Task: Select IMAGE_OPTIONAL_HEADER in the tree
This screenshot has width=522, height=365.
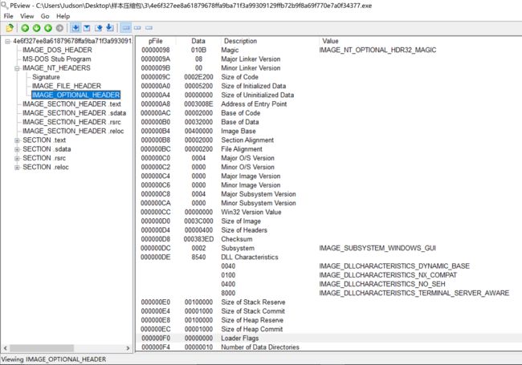Action: point(76,95)
